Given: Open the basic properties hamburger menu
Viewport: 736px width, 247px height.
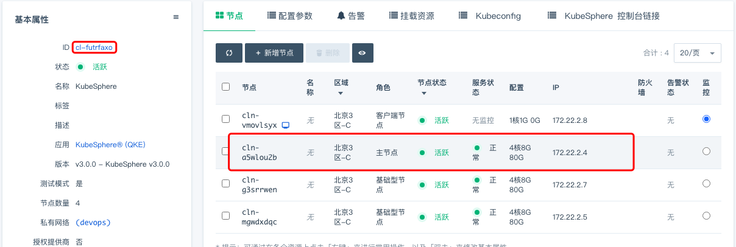Looking at the screenshot, I should [x=176, y=18].
